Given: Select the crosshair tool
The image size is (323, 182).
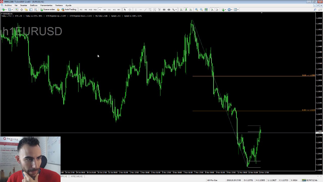Looking at the screenshot, I should point(130,10).
